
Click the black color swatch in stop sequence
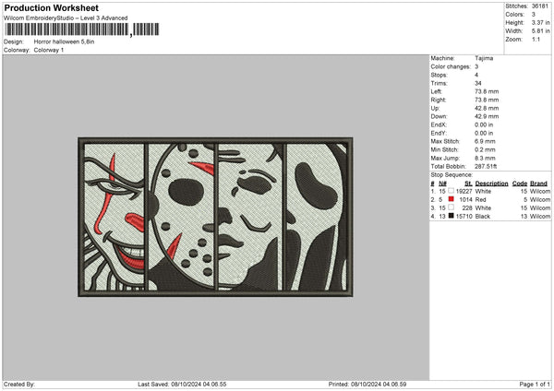click(451, 216)
